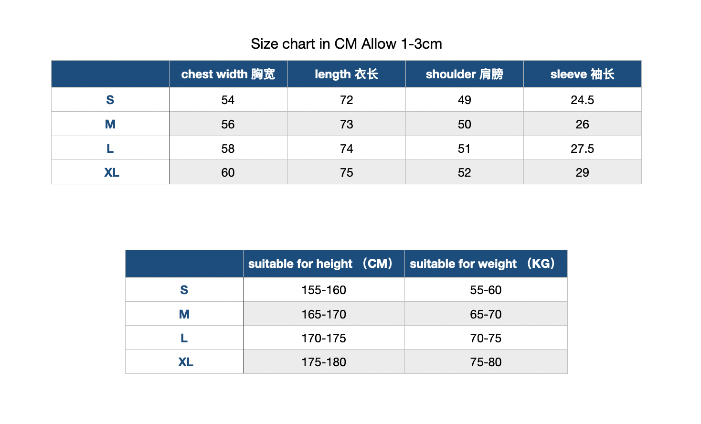Click the 'chest width 胸宽' header cell

click(228, 74)
